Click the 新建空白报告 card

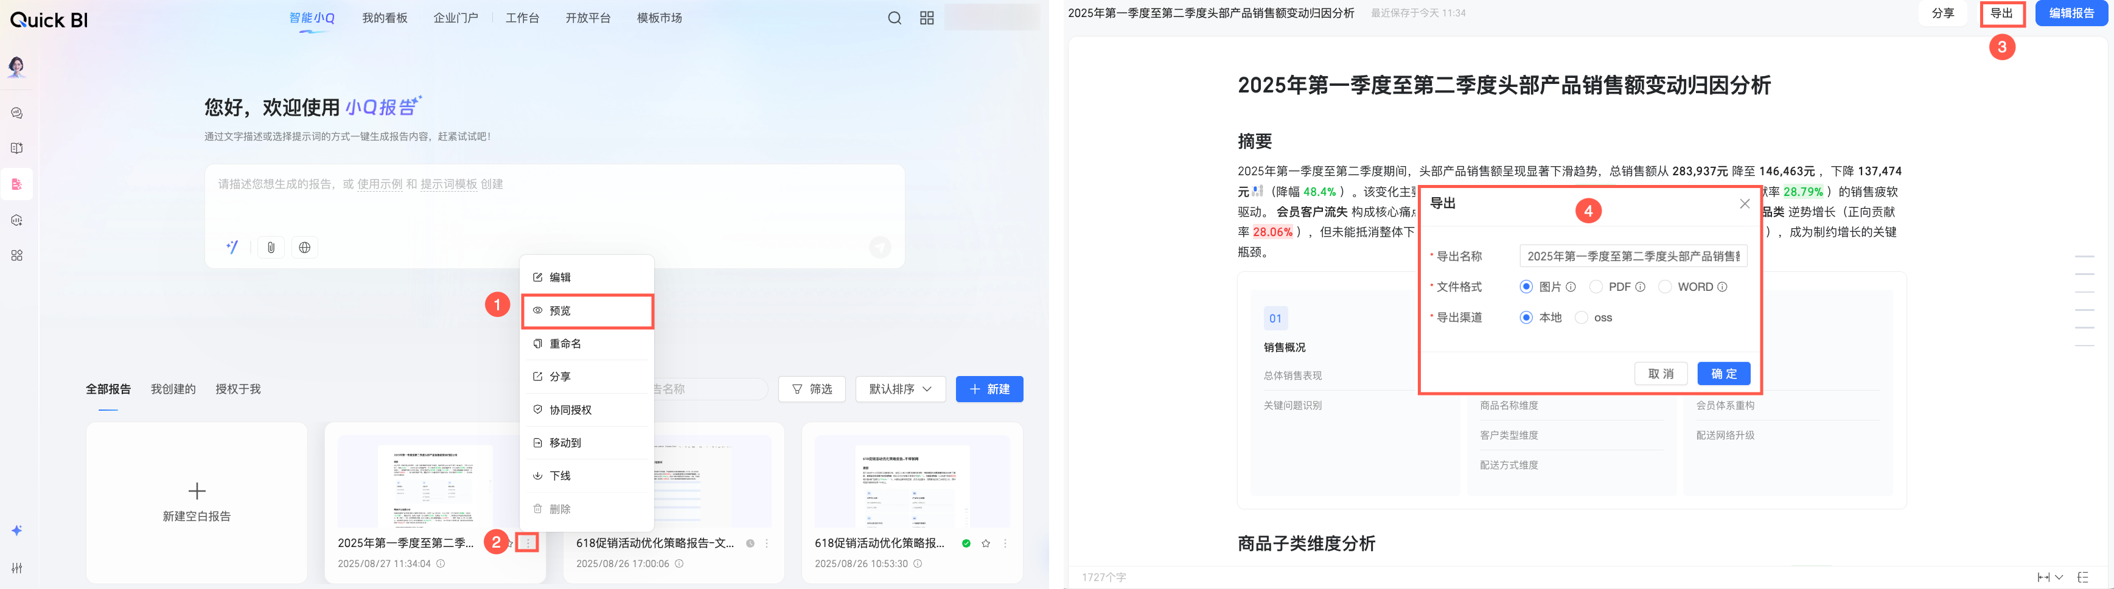click(197, 503)
